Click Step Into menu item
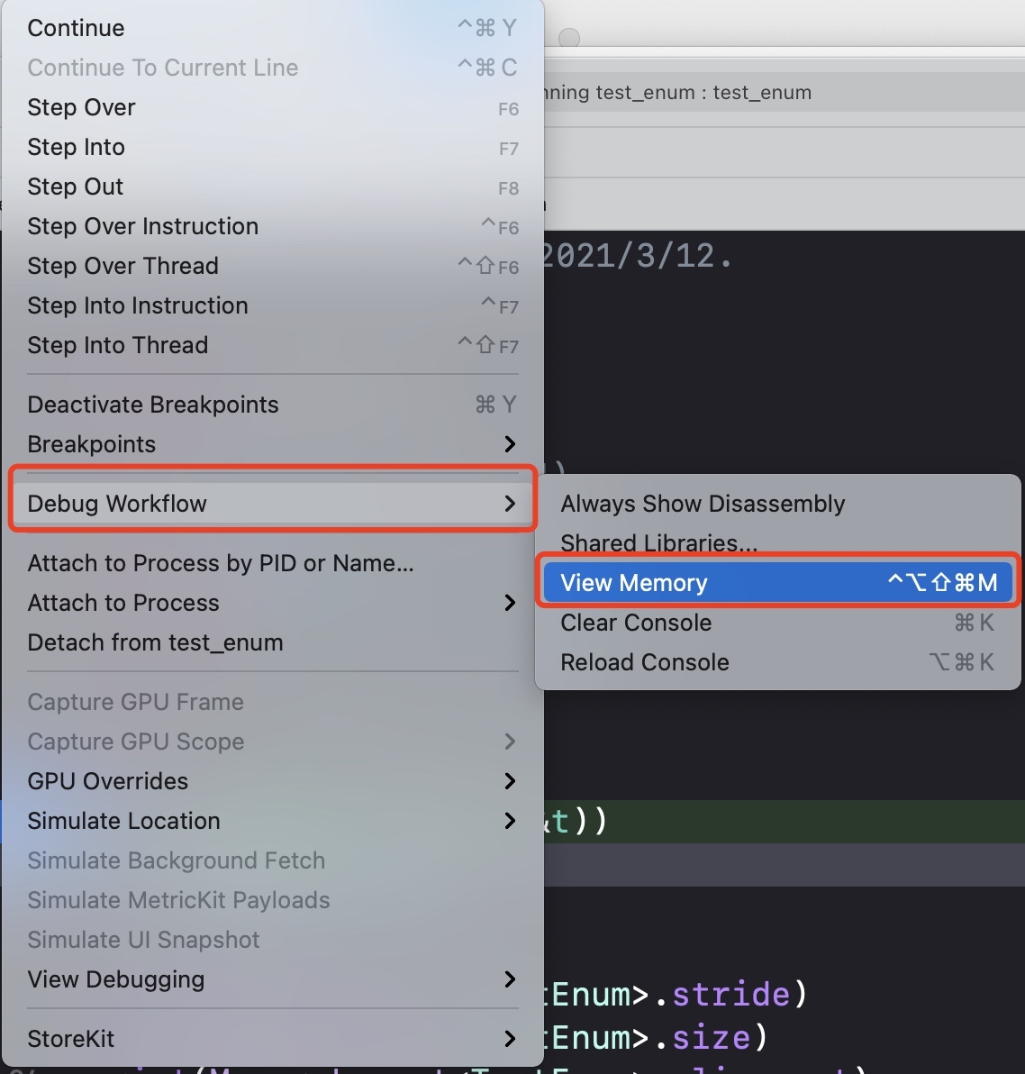 [273, 147]
